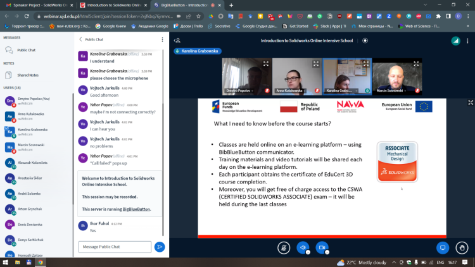Image resolution: width=475 pixels, height=267 pixels.
Task: Collapse the Public Chat panel with the back arrow
Action: pos(81,39)
